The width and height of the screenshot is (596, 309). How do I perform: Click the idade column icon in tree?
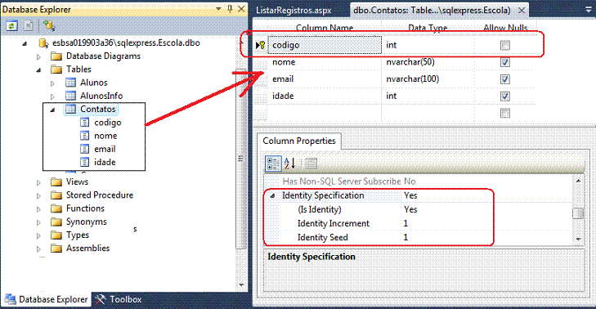click(85, 163)
